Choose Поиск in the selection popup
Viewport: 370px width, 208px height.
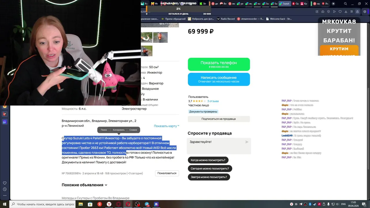pos(104,130)
